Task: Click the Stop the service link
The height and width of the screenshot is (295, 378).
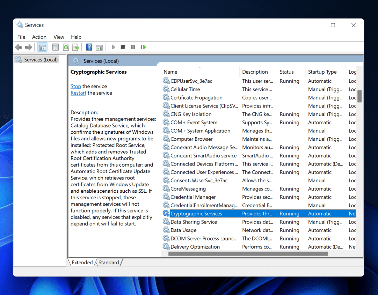Action: click(75, 86)
